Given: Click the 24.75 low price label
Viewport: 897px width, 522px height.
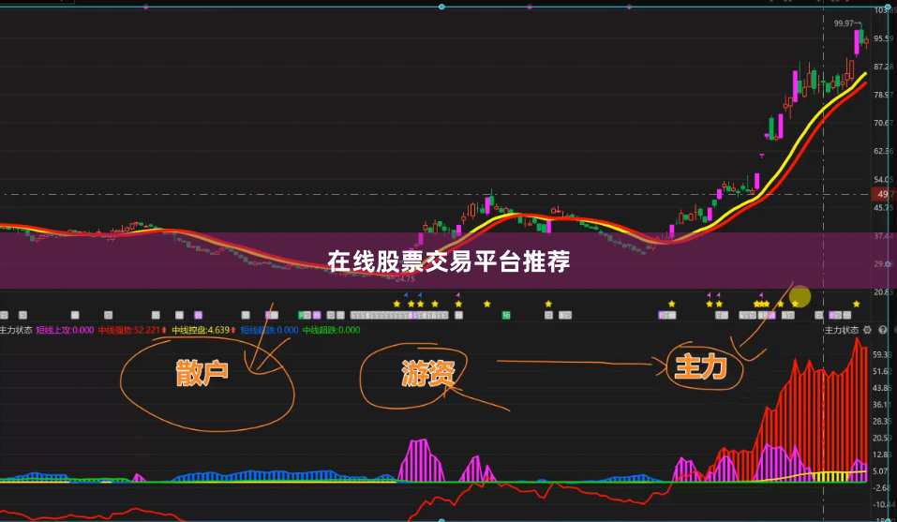Looking at the screenshot, I should [405, 279].
